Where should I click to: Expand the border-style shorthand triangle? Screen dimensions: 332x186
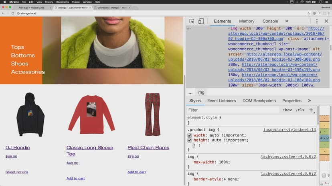pyautogui.click(x=225, y=179)
